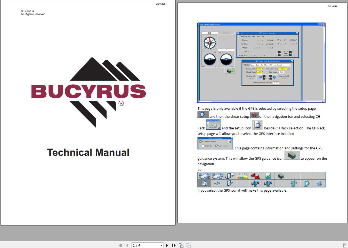Click the inline setup page icon after 'setup page'
This screenshot has height=248, width=348.
pyautogui.click(x=203, y=114)
